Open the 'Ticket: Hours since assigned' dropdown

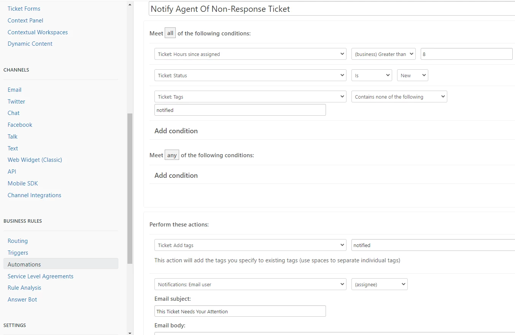(250, 54)
